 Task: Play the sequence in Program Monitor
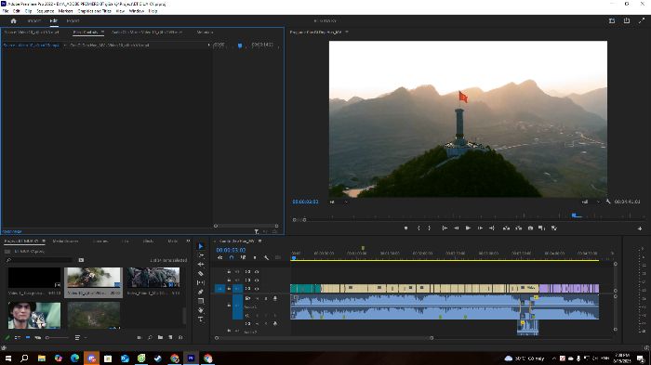click(468, 228)
